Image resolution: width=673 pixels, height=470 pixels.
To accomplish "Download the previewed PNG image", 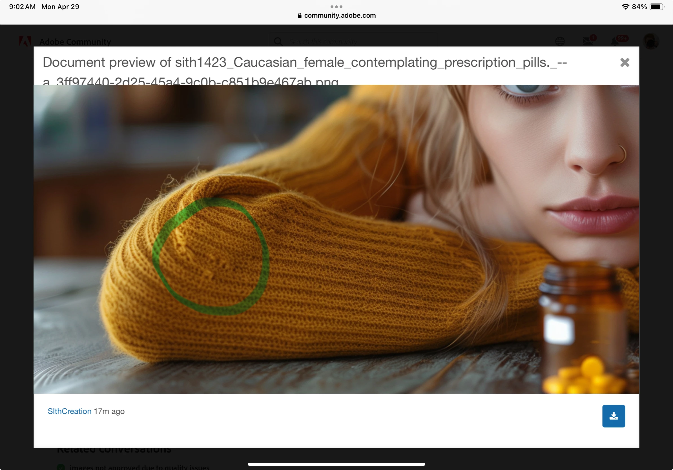I will coord(614,416).
